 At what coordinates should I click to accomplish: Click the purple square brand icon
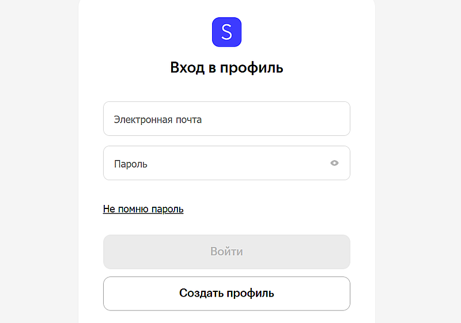click(226, 32)
